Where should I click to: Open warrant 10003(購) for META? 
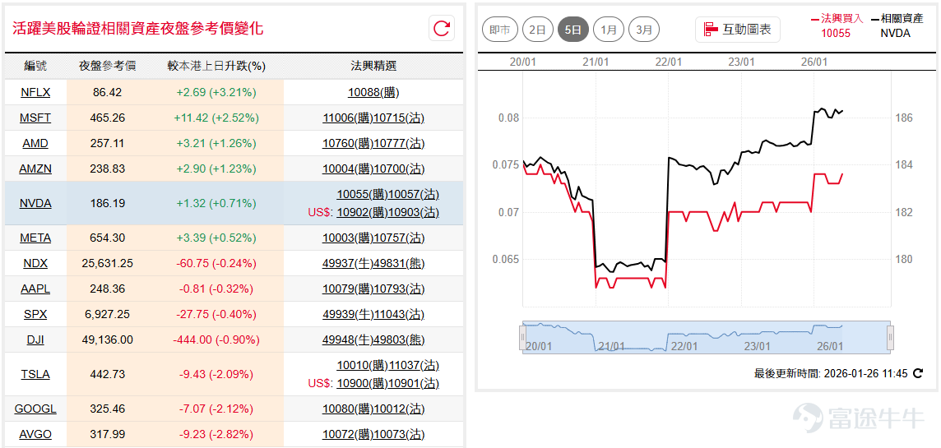point(347,238)
